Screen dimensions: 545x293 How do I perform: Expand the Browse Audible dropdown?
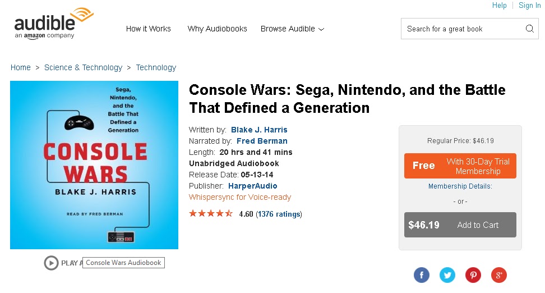[292, 29]
